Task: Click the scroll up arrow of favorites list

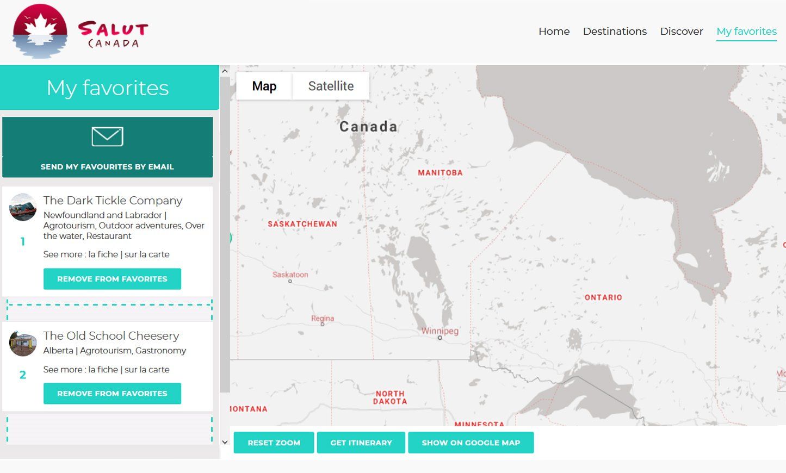Action: (225, 71)
